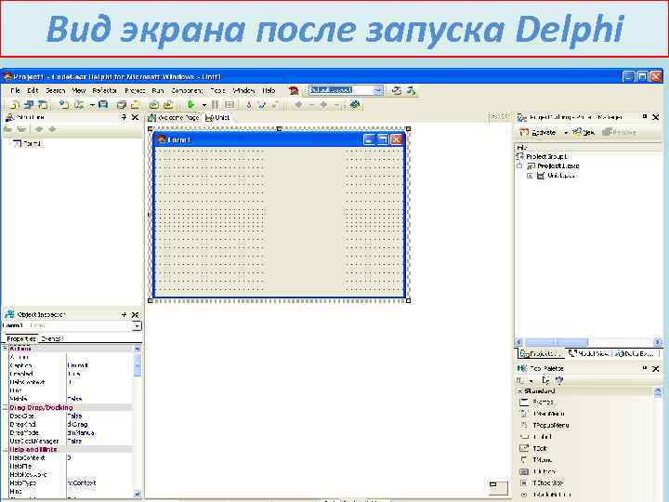Open the Project menu
The width and height of the screenshot is (669, 502).
(135, 90)
